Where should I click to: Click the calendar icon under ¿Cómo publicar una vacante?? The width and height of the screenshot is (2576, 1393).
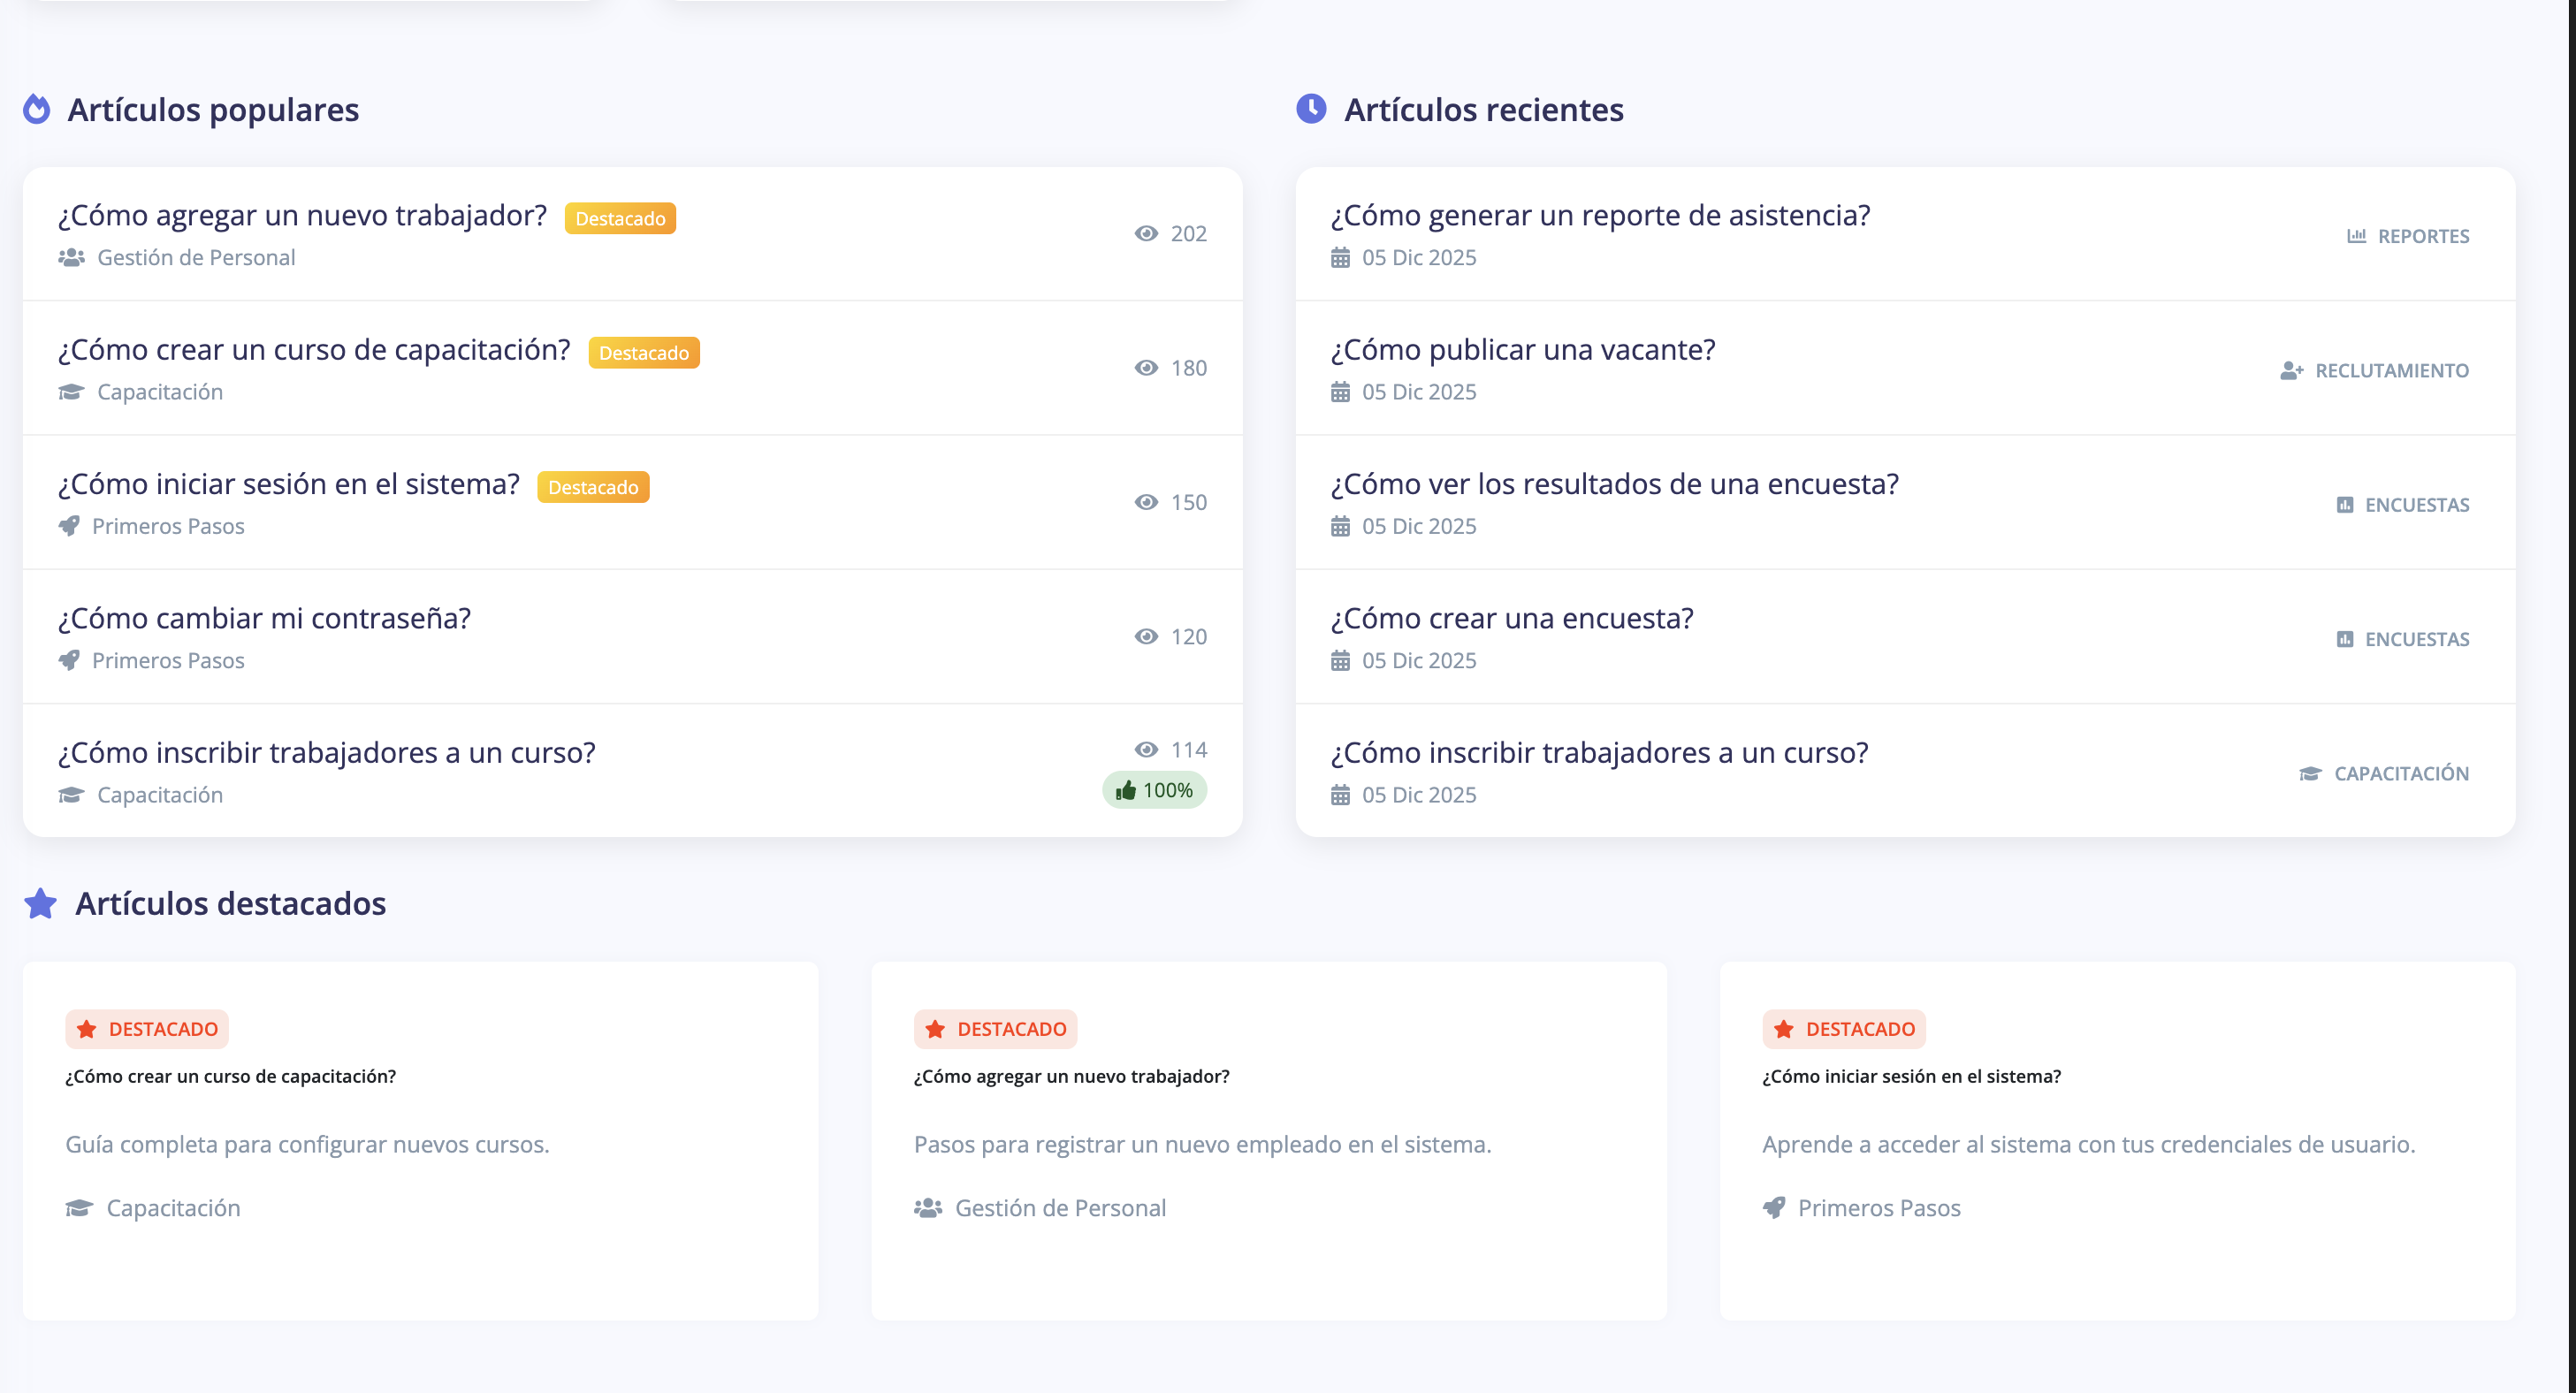(1340, 392)
